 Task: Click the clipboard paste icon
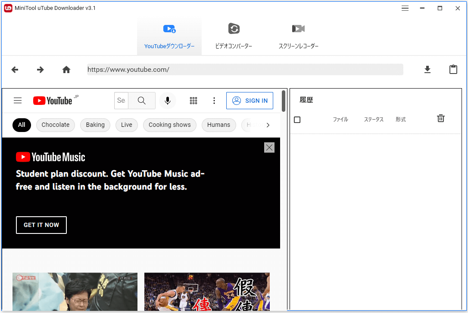coord(453,69)
